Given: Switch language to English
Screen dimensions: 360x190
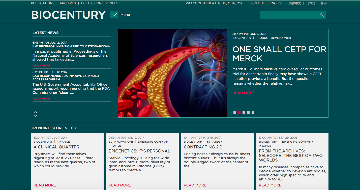Looking at the screenshot, I should pyautogui.click(x=277, y=3).
